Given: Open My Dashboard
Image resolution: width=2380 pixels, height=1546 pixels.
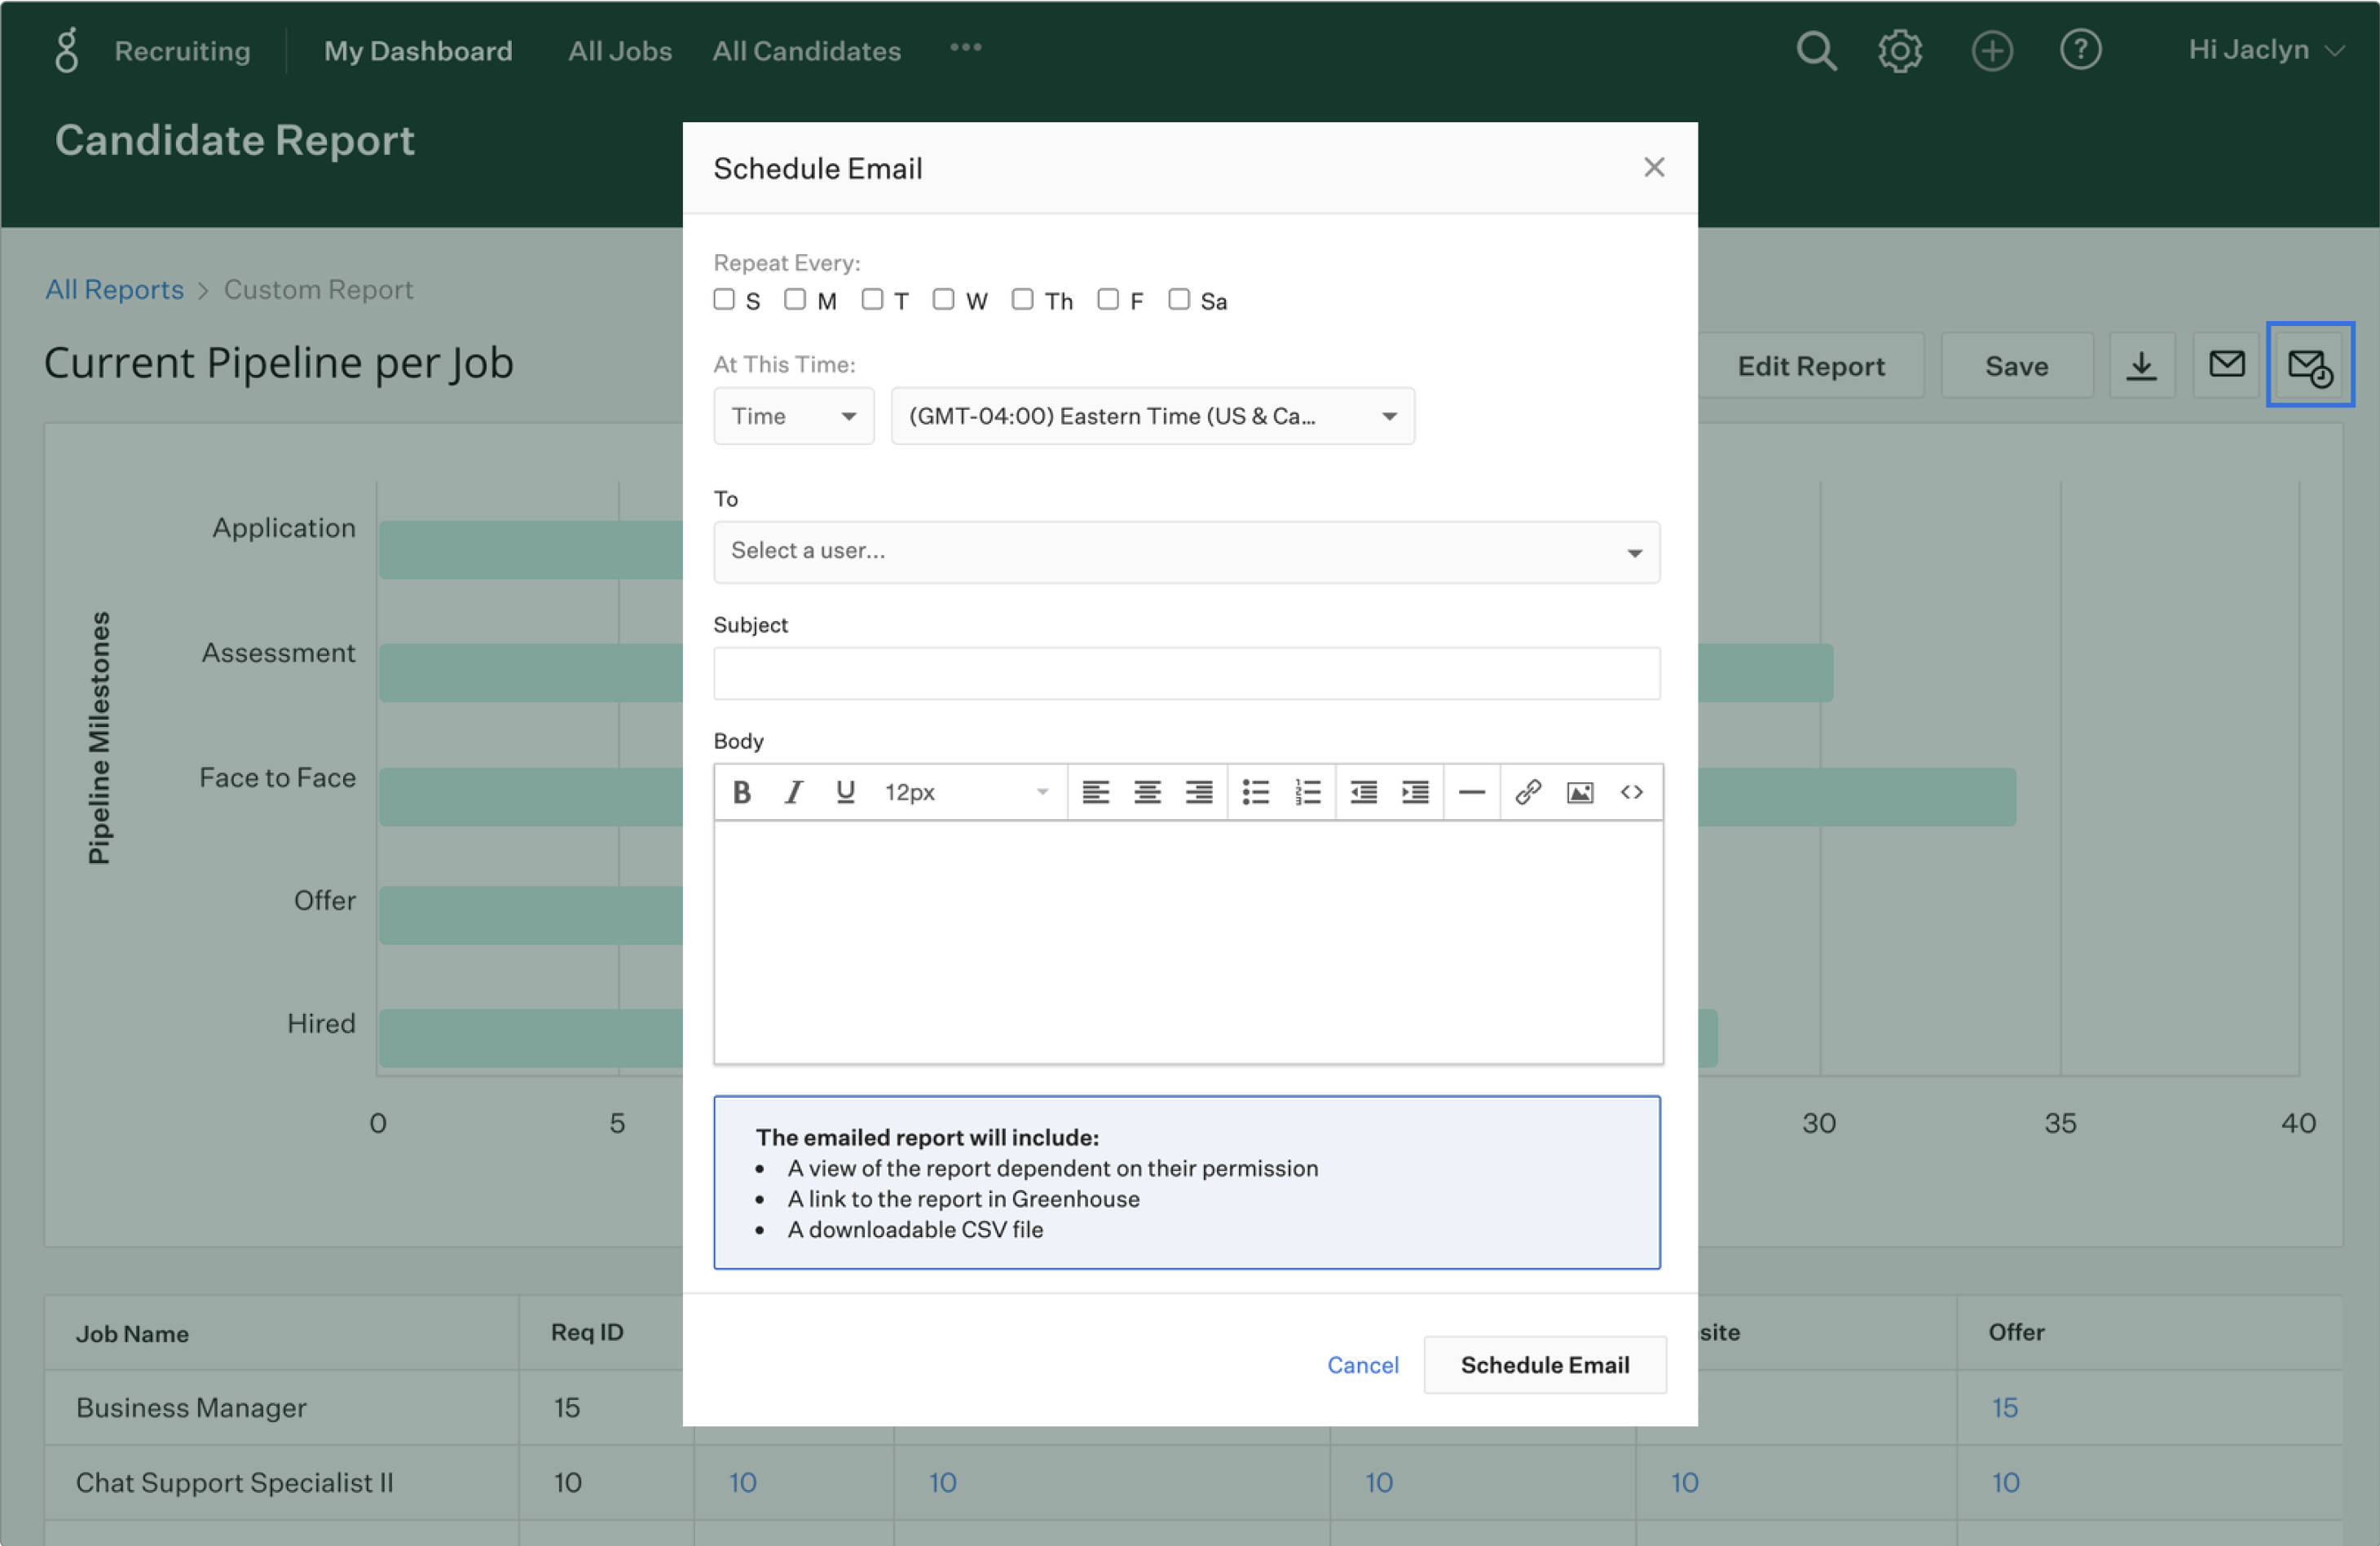Looking at the screenshot, I should coord(419,50).
